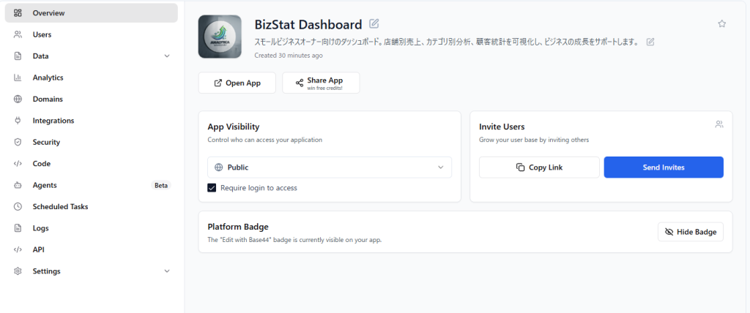Image resolution: width=750 pixels, height=313 pixels.
Task: Click the Open App button
Action: pyautogui.click(x=237, y=83)
